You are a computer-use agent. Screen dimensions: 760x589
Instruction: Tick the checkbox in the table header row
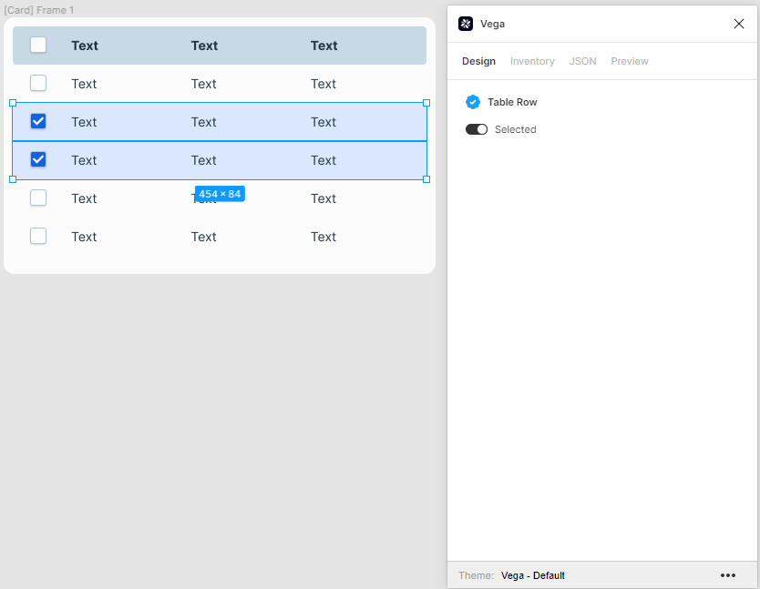coord(38,45)
